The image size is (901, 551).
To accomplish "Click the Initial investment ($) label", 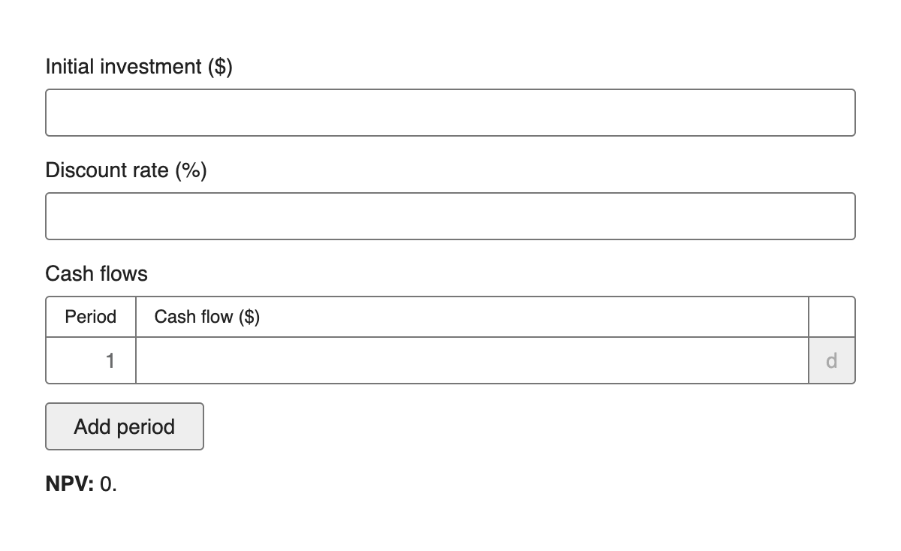I will click(x=139, y=67).
